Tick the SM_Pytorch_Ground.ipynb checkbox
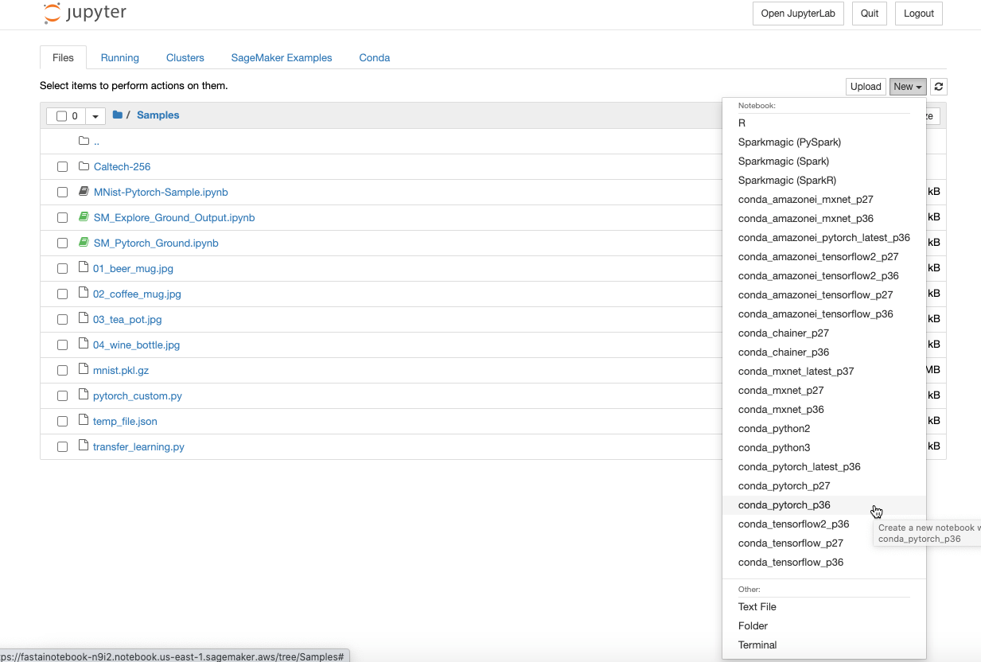The image size is (981, 662). [62, 243]
